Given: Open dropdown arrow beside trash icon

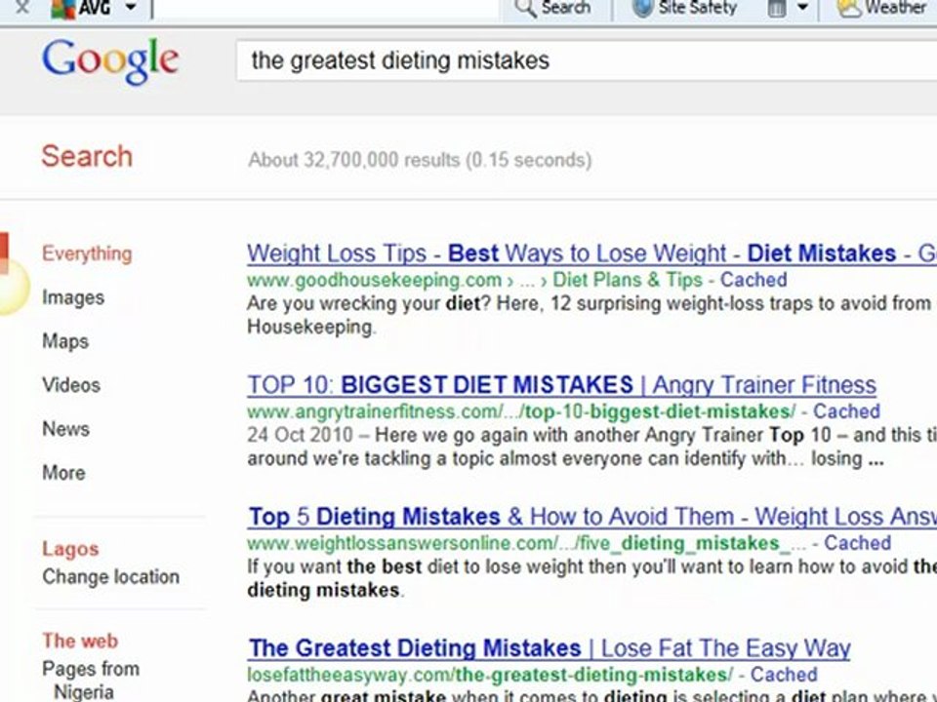Looking at the screenshot, I should 803,8.
